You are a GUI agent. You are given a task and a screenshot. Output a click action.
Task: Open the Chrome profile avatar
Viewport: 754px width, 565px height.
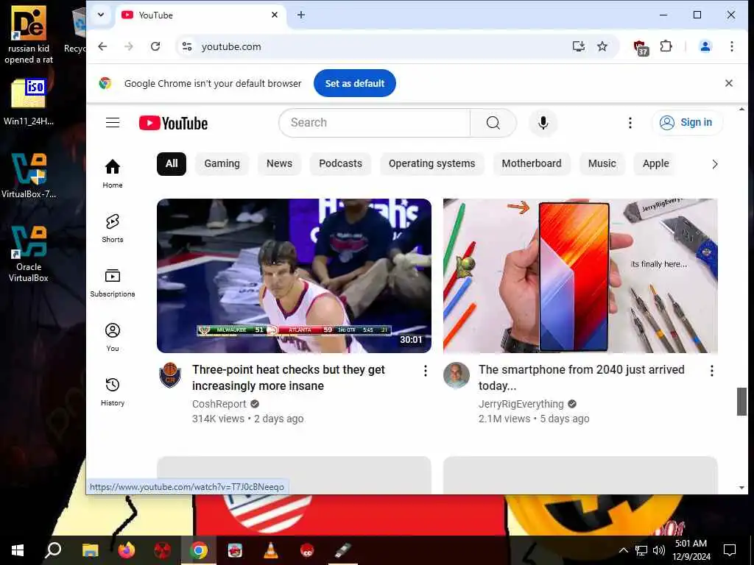705,46
